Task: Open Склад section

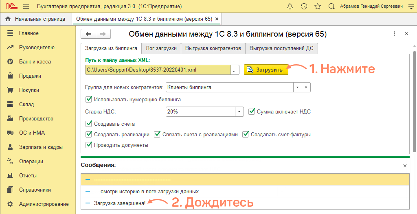Action: pyautogui.click(x=26, y=104)
